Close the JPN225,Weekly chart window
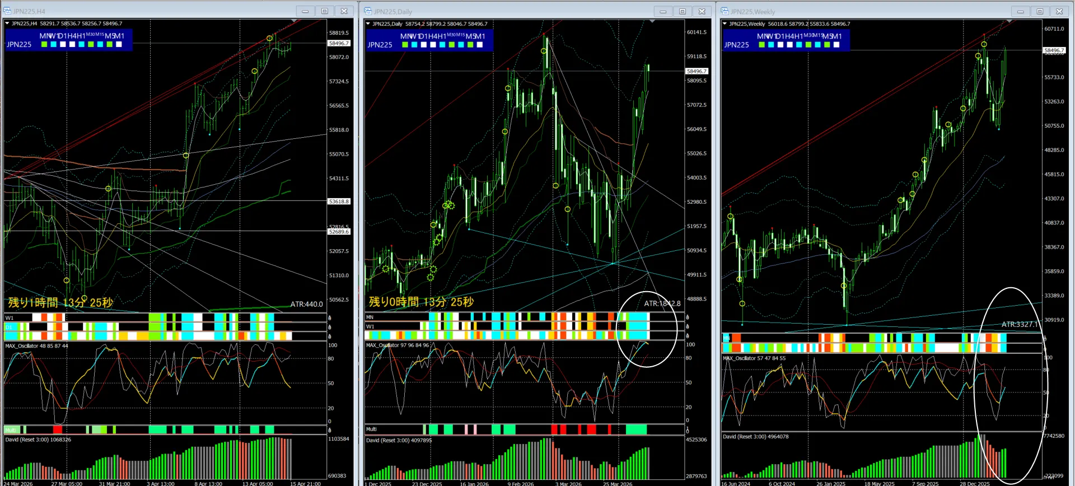Viewport: 1075px width, 486px height. click(1059, 11)
